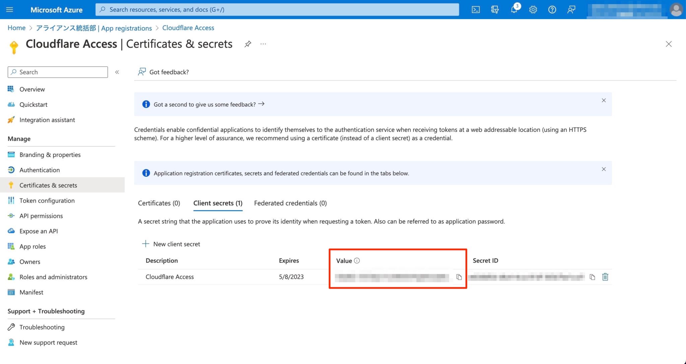The height and width of the screenshot is (364, 686).
Task: Open the help and support panel
Action: click(552, 9)
